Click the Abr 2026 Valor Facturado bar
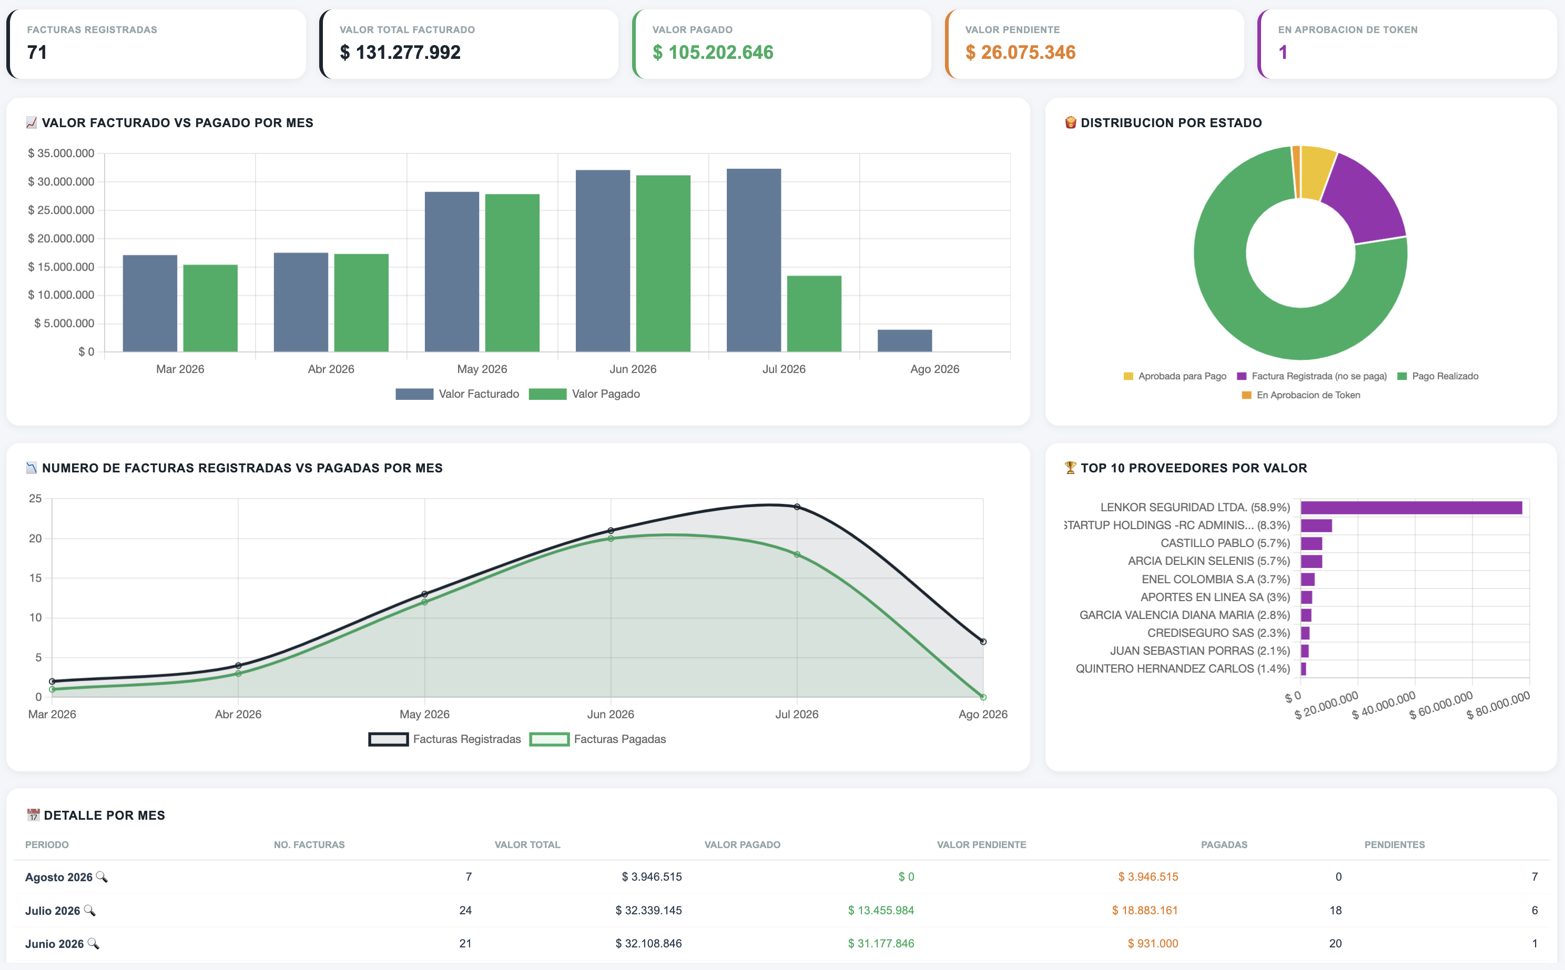The image size is (1565, 970). tap(301, 302)
